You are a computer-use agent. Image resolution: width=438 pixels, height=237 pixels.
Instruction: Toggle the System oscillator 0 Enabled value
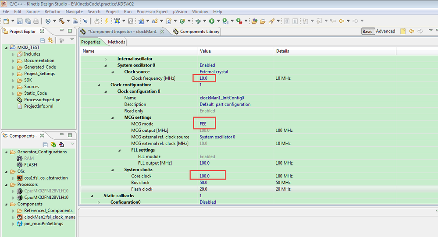click(207, 65)
